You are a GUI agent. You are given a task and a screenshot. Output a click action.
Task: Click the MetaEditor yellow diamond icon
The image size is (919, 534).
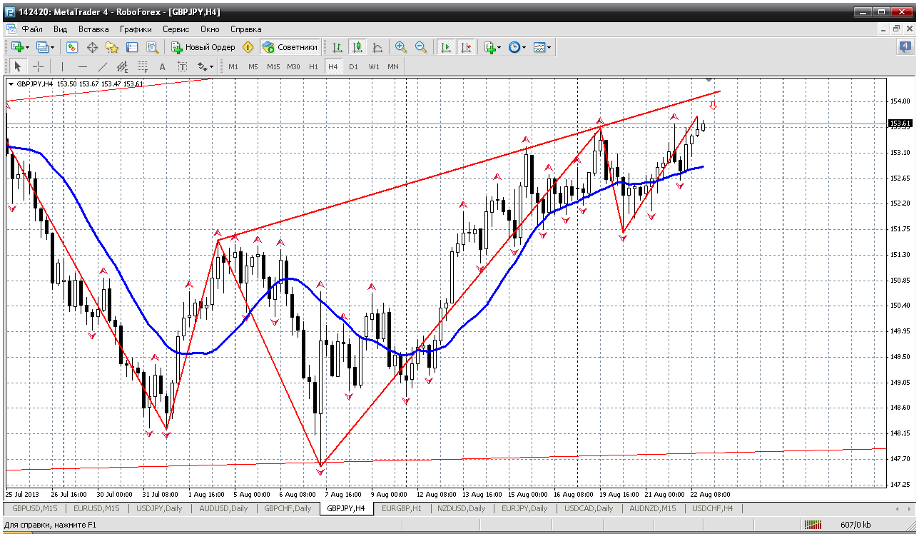248,47
